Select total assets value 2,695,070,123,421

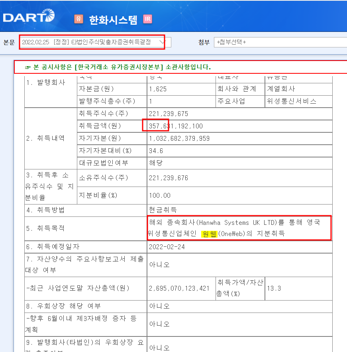click(179, 289)
